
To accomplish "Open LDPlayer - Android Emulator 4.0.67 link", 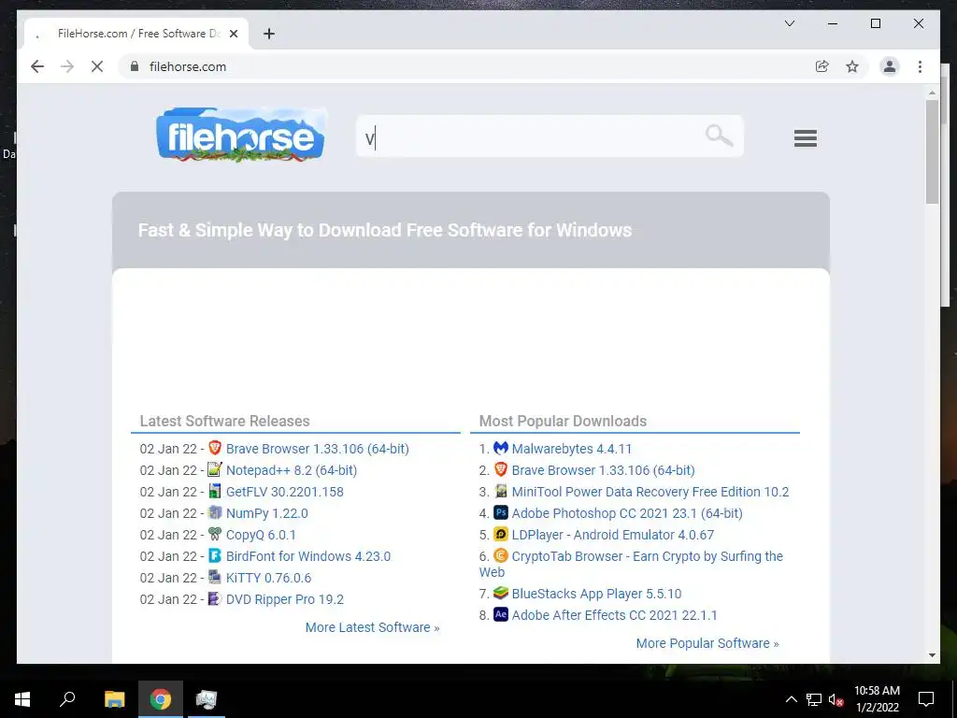I will pos(613,535).
